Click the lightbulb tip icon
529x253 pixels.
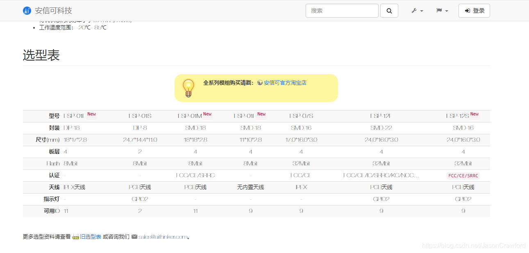(x=188, y=88)
